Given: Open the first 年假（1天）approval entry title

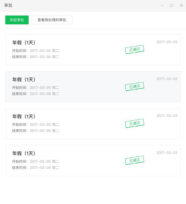Looking at the screenshot, I should coord(24,43).
